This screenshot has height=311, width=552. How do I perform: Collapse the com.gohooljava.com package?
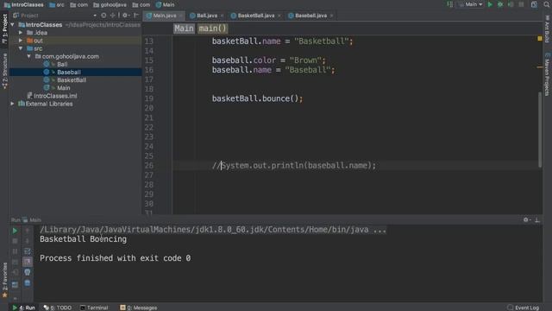click(28, 56)
